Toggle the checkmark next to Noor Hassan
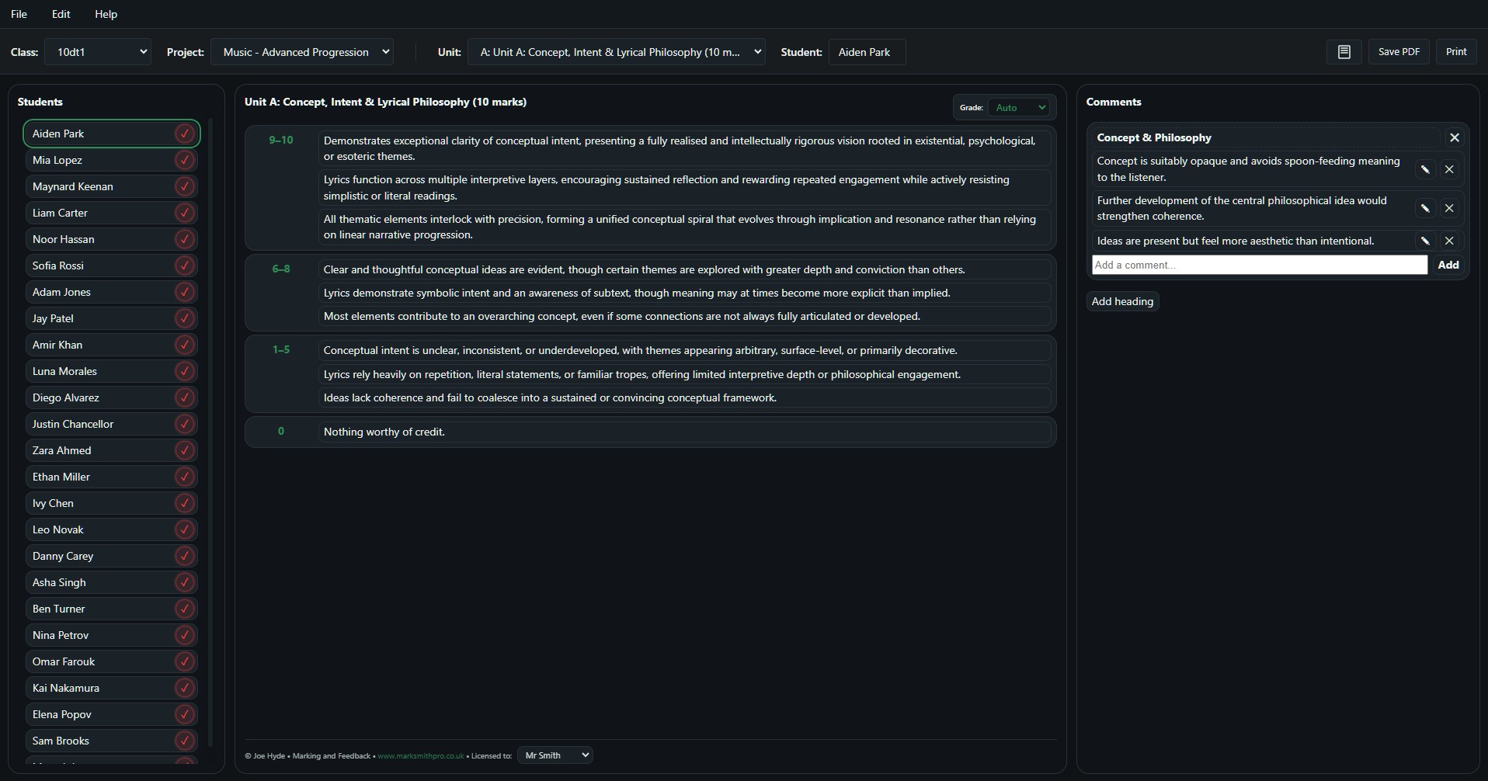Image resolution: width=1488 pixels, height=781 pixels. point(183,239)
